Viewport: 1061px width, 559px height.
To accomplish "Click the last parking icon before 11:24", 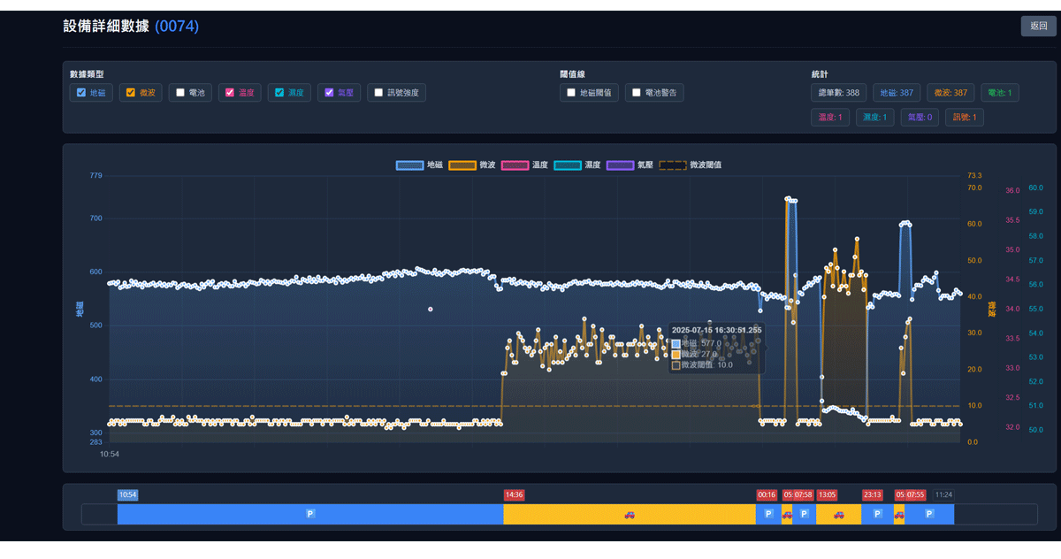I will pos(928,514).
